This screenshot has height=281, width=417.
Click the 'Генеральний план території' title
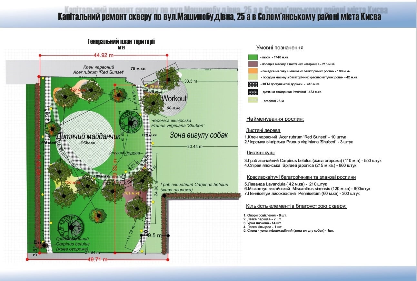(121, 42)
